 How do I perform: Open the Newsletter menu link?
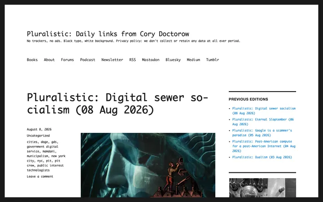[112, 60]
